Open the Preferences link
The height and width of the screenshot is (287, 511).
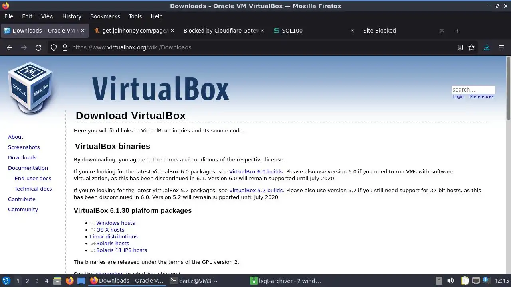pyautogui.click(x=481, y=96)
